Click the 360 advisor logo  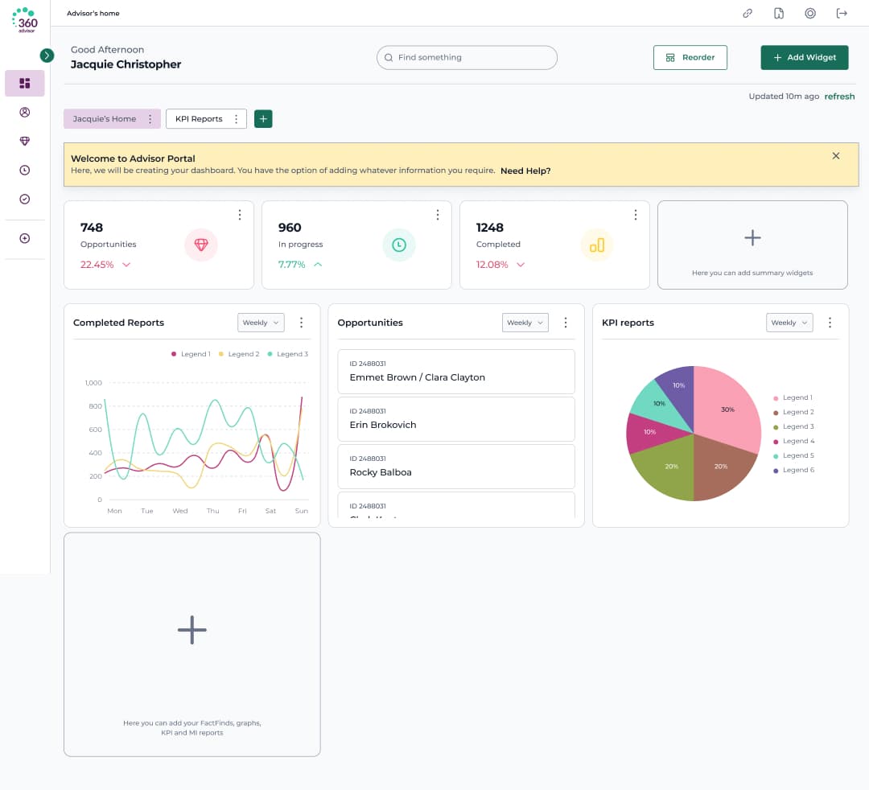tap(25, 20)
